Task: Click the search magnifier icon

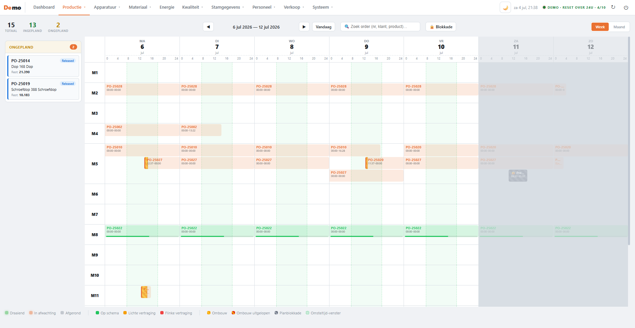Action: [347, 27]
